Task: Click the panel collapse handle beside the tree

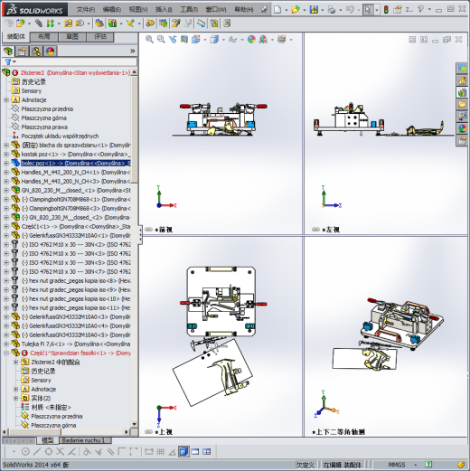Action: click(x=140, y=234)
